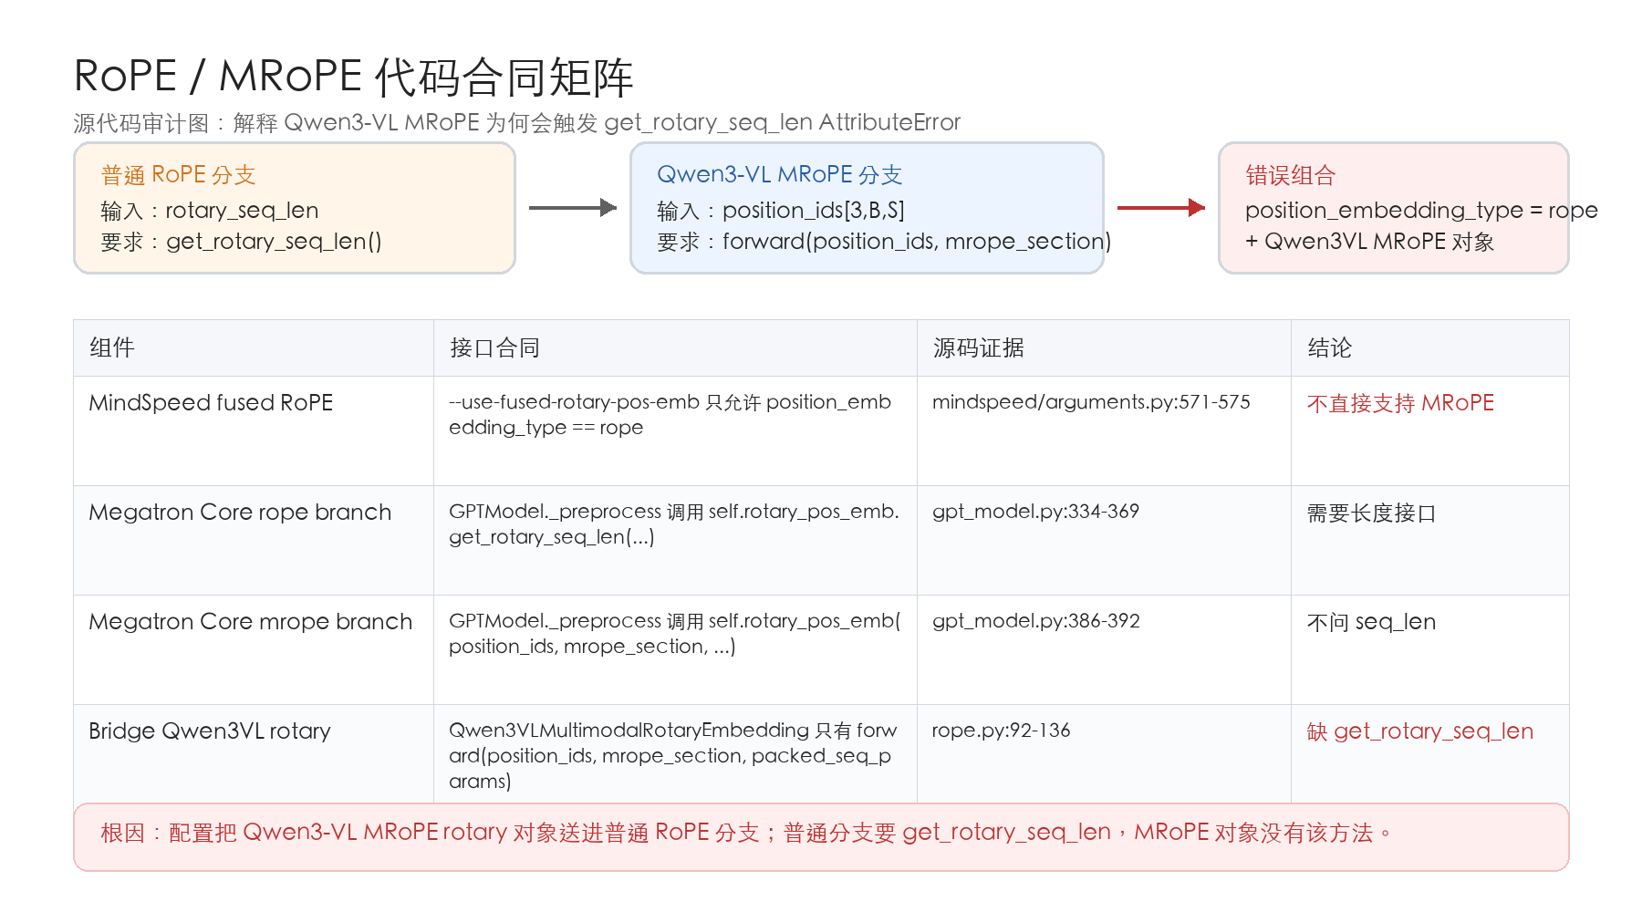Click the --use-fused-rotary-pos-emb contract cell
The image size is (1642, 912).
[x=675, y=430]
